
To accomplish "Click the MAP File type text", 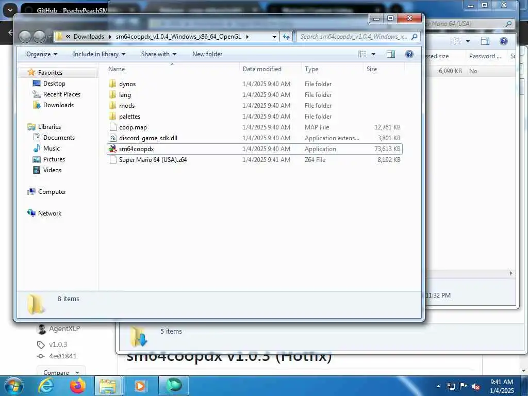I will pyautogui.click(x=317, y=127).
